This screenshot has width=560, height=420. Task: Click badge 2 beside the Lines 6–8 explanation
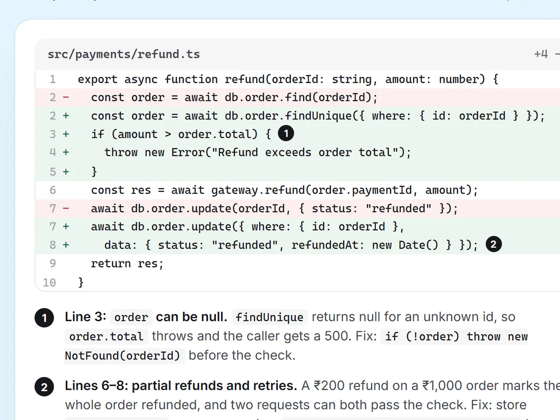(44, 387)
